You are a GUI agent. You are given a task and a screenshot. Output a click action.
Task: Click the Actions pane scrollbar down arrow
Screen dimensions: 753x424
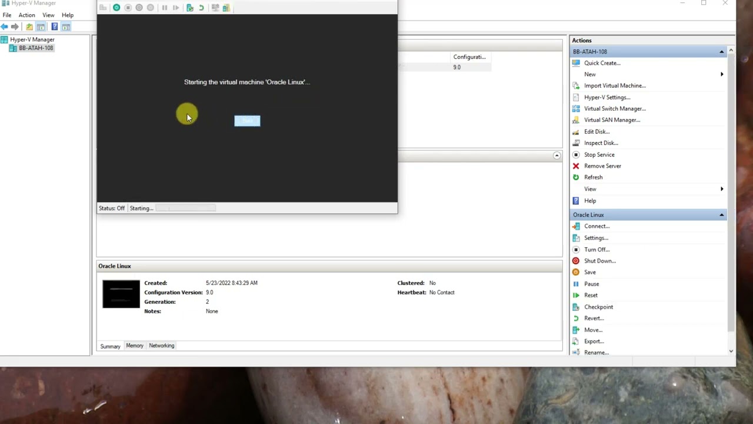click(x=731, y=352)
